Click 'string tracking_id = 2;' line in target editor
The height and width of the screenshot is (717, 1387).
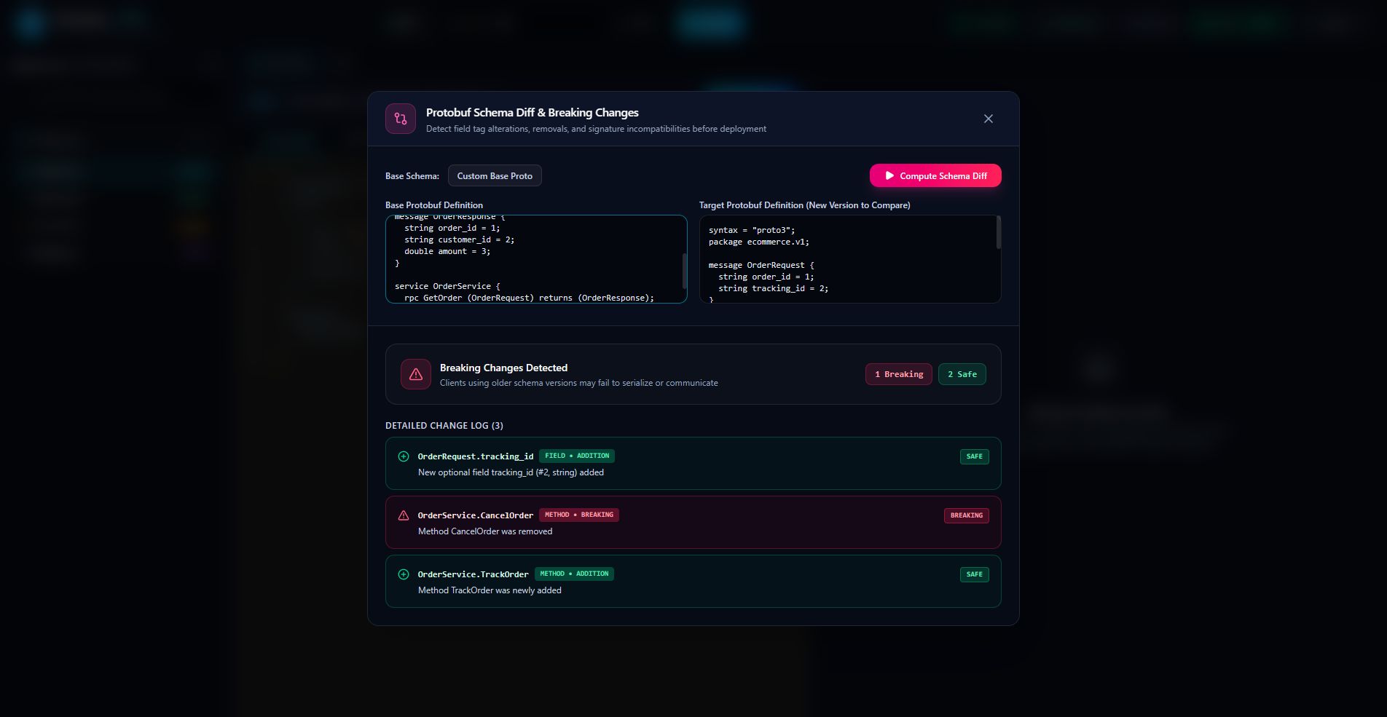point(773,288)
